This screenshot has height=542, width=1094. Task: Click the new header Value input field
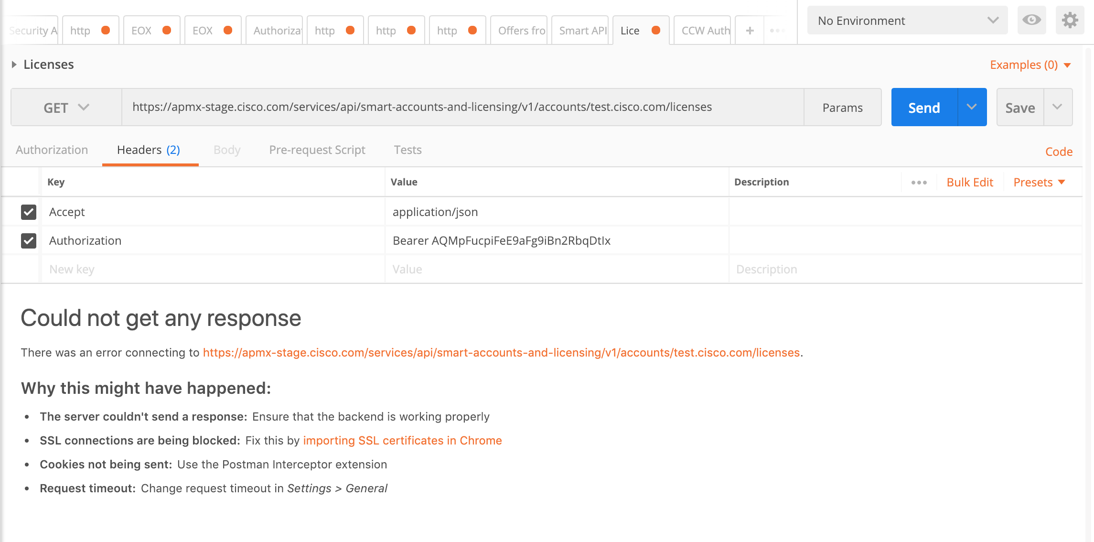point(557,269)
